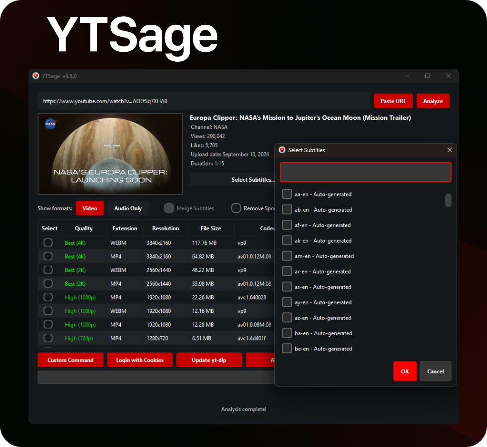487x447 pixels.
Task: Open the Custom Command button
Action: pyautogui.click(x=70, y=360)
